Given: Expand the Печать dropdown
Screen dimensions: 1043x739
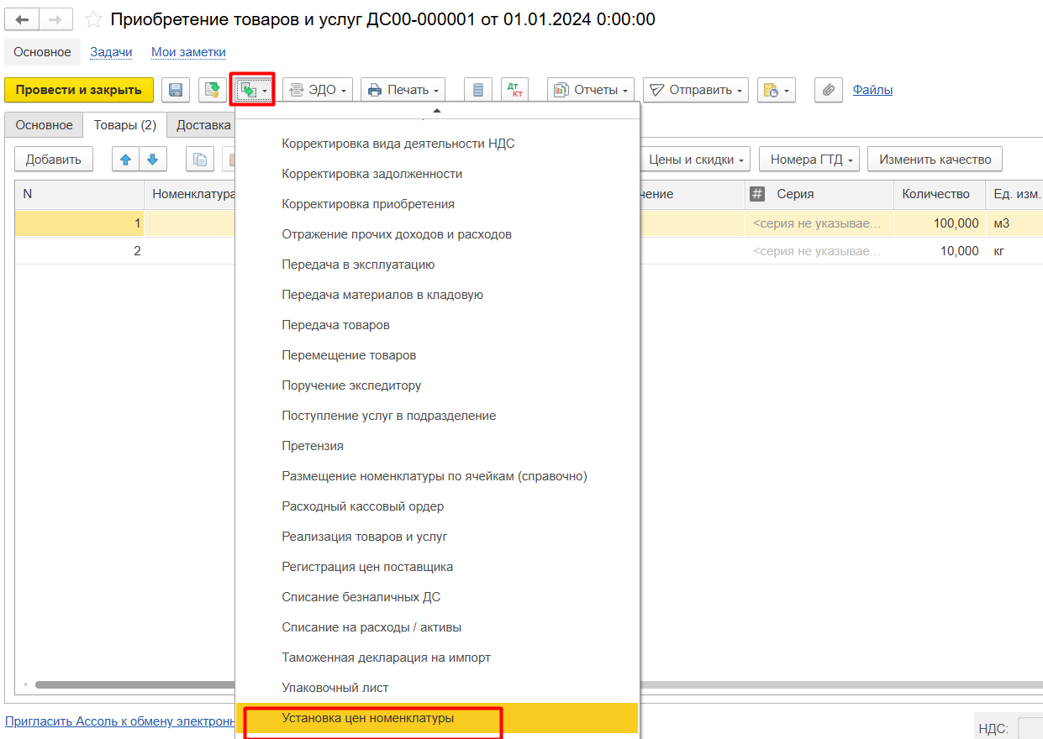Looking at the screenshot, I should pos(403,90).
